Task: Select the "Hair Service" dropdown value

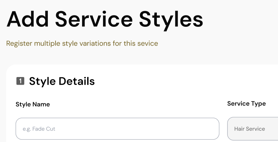Action: pyautogui.click(x=249, y=129)
